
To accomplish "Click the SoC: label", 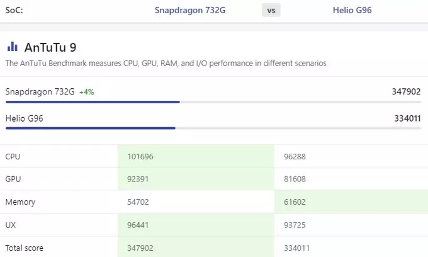I will 14,10.
